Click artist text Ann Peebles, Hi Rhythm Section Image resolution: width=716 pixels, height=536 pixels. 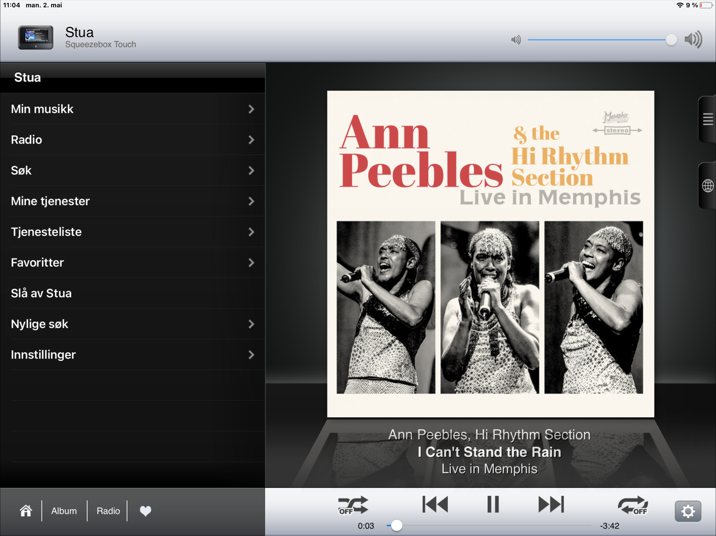pos(489,435)
